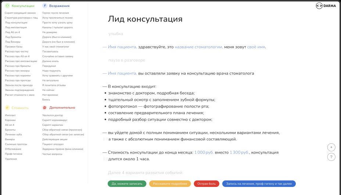The width and height of the screenshot is (341, 195).
Task: Click the blue Возражения lightning icon
Action: tap(45, 6)
